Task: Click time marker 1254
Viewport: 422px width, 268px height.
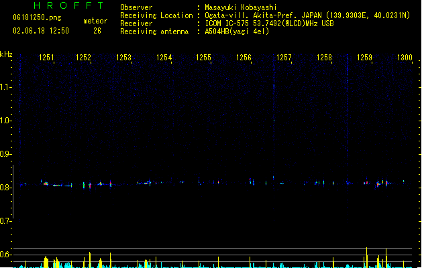Action: [x=164, y=58]
